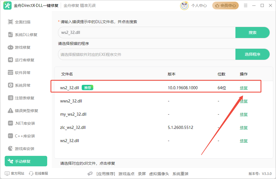Screen dimensions: 276x179
Task: Open the hamburger menu icon
Action: [246, 6]
